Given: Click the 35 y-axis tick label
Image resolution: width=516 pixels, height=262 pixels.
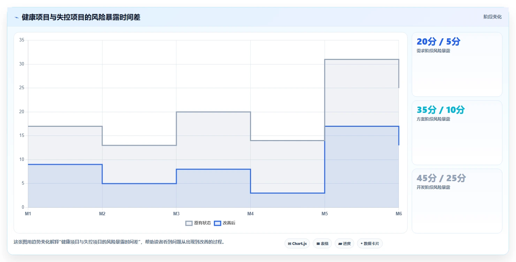Looking at the screenshot, I should click(x=22, y=40).
